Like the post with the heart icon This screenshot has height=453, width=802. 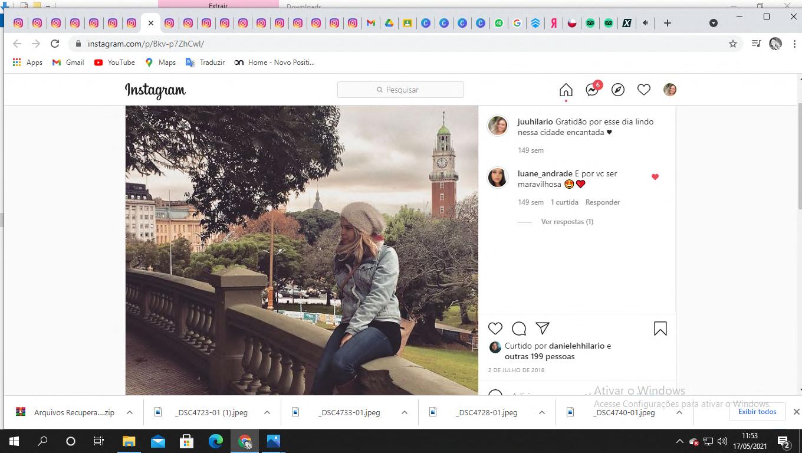[495, 329]
